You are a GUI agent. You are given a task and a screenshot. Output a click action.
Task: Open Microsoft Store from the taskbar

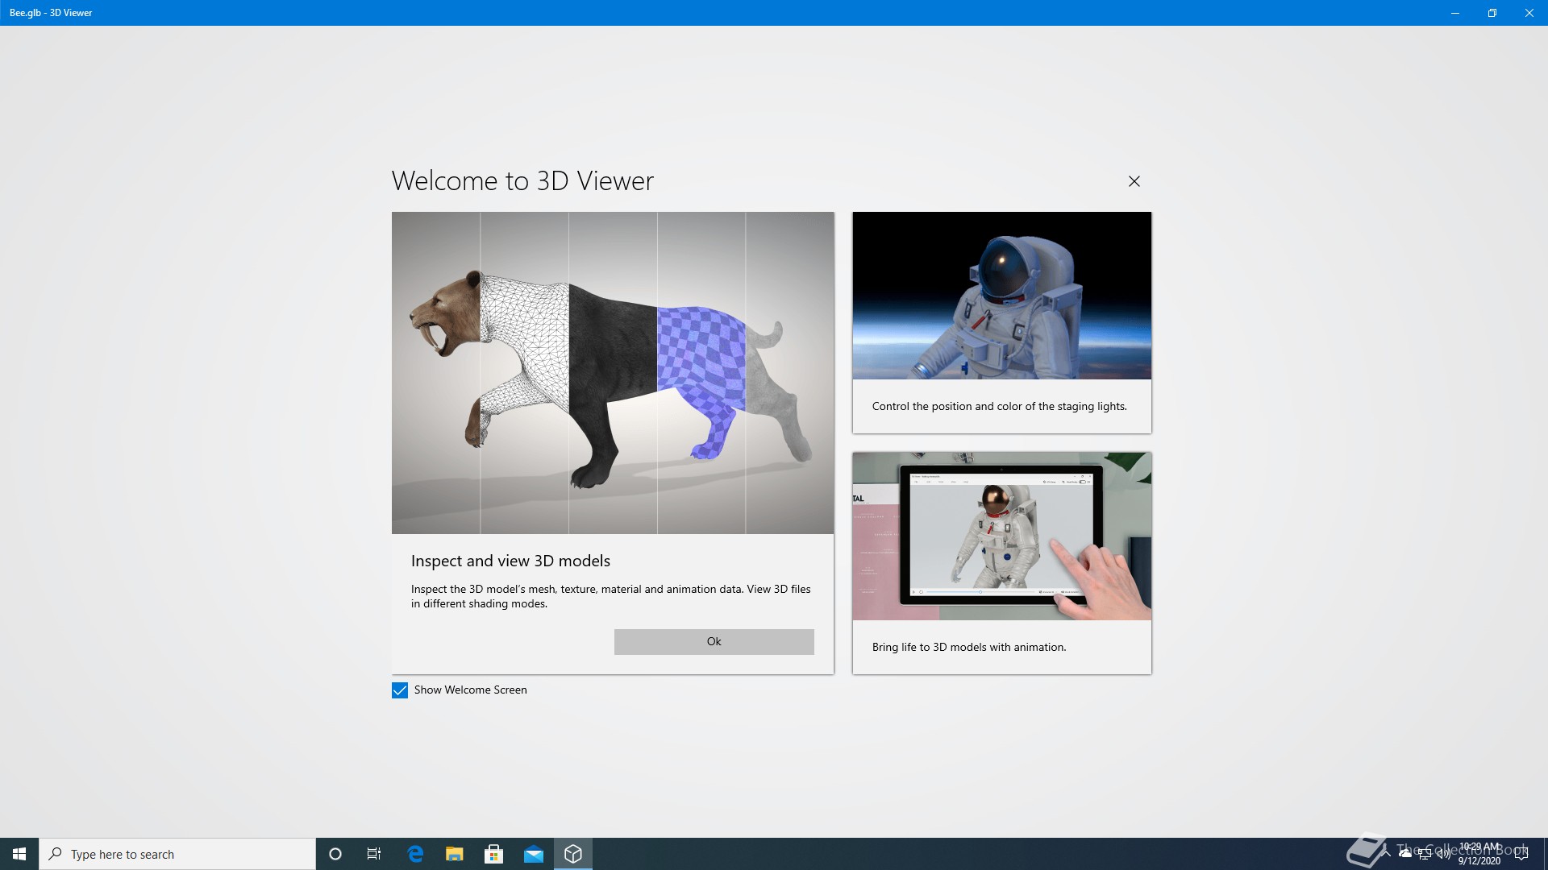tap(494, 854)
